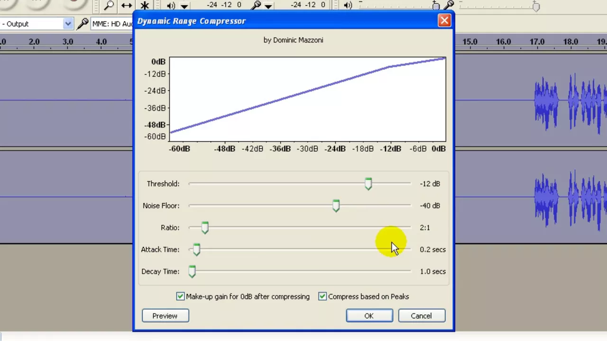Click the 16.0 mark on timeline ruler
607x341 pixels.
tap(504, 42)
